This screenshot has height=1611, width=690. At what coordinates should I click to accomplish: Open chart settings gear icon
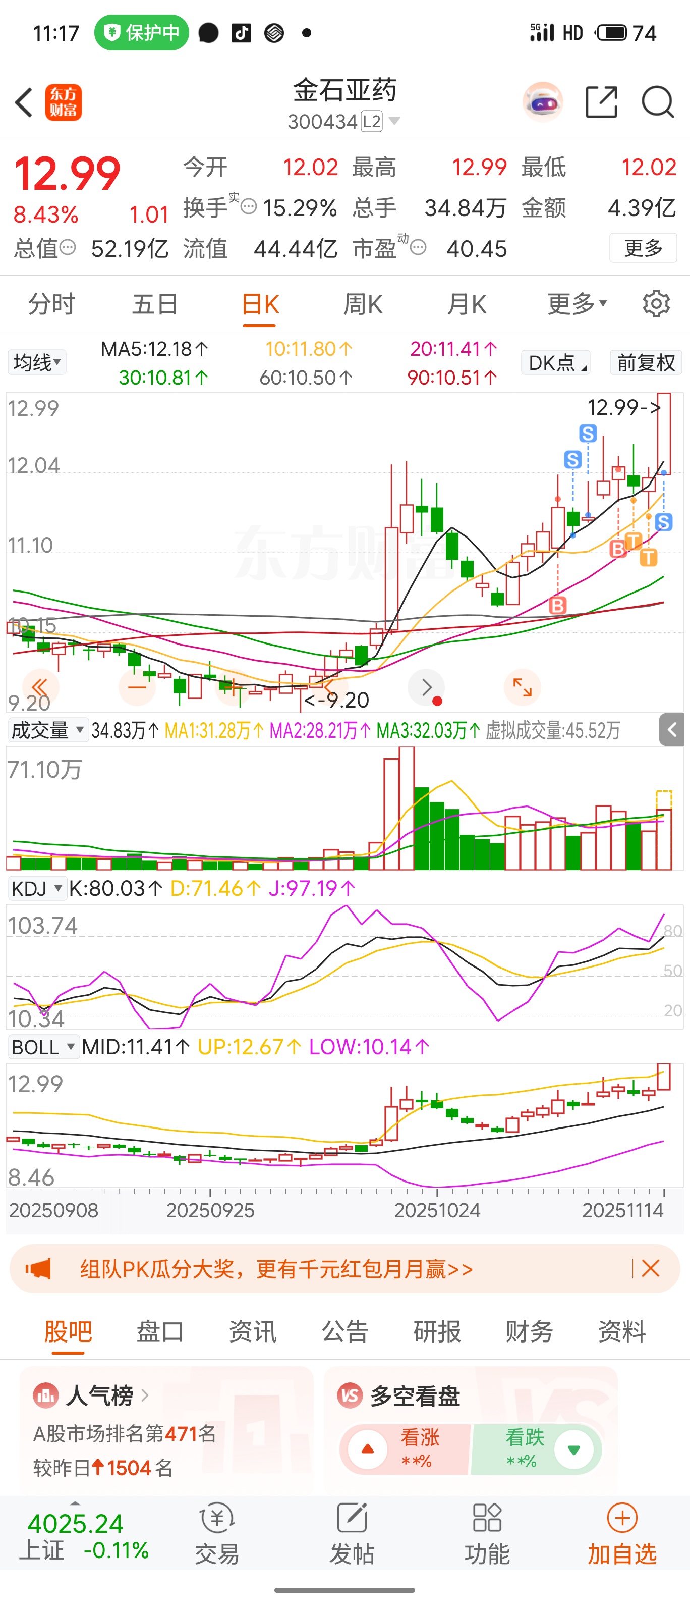pyautogui.click(x=656, y=304)
